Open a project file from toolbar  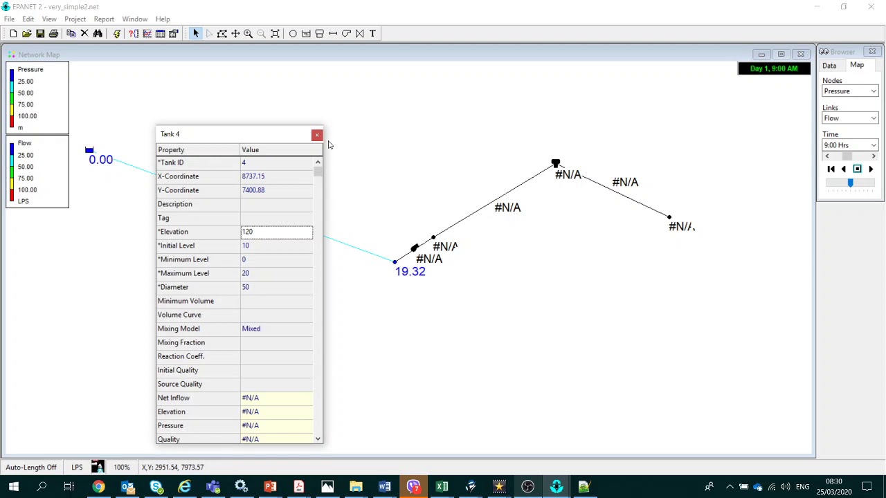coord(26,33)
